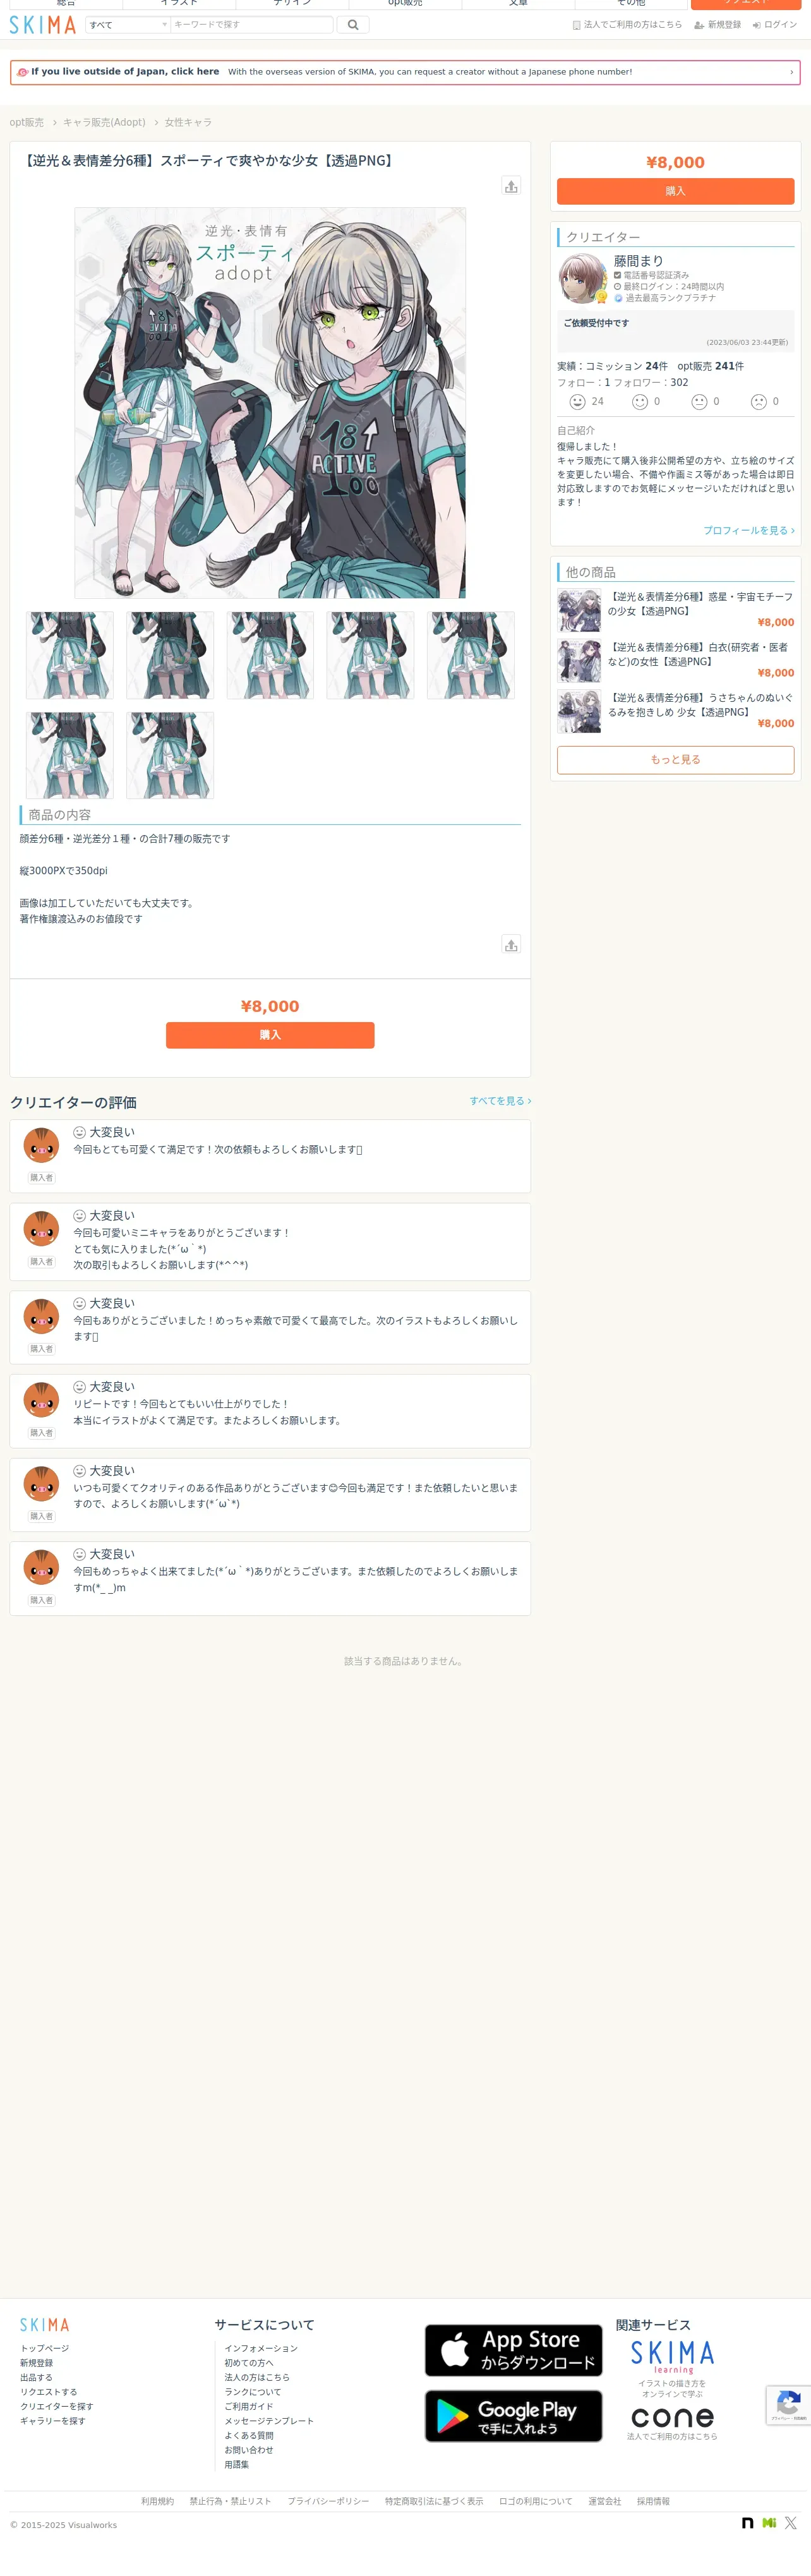Screen dimensions: 811x2576
Task: Click reviewer avatar beside 今回もとても可愛くて満足です review
Action: [41, 1145]
